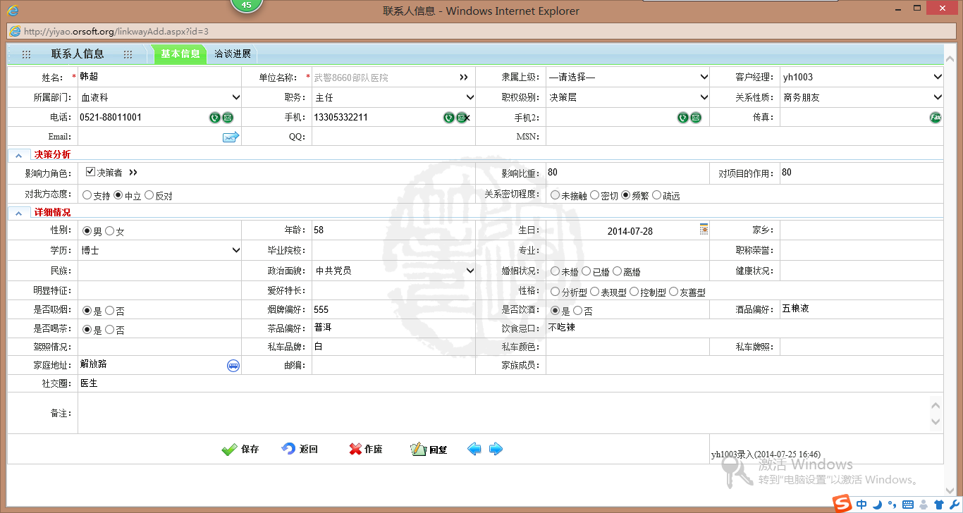Select 反对 for 对我方态度
Screen dimensions: 963x513
click(149, 196)
